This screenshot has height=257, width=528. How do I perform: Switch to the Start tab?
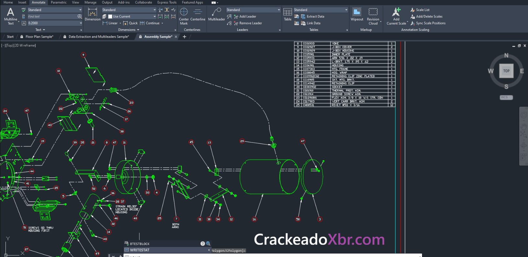pos(10,37)
